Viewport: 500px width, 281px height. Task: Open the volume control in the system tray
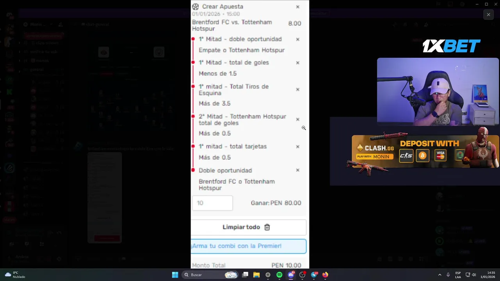[x=474, y=275]
